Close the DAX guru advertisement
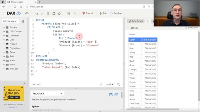This screenshot has width=200, height=112. coord(24,84)
